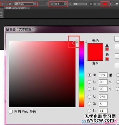The image size is (119, 125).
Task: Click the blue B field showing 11
Action: pos(103,111)
